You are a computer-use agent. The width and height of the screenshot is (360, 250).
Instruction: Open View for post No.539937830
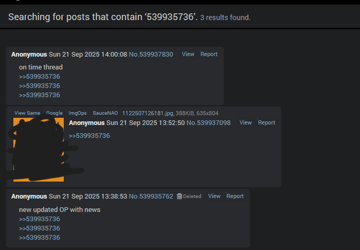pyautogui.click(x=188, y=54)
